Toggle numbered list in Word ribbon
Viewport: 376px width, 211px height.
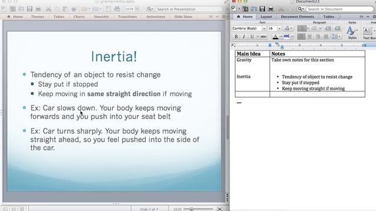314,29
